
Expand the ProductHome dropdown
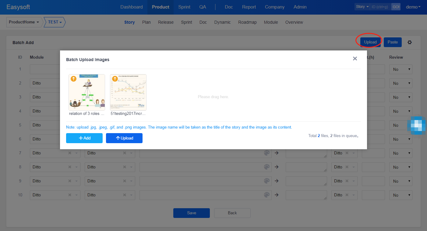(24, 22)
